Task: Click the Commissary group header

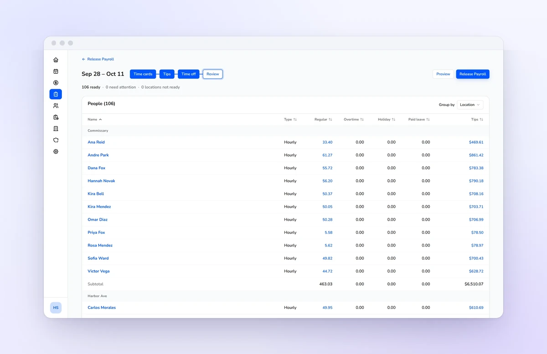Action: (285, 131)
